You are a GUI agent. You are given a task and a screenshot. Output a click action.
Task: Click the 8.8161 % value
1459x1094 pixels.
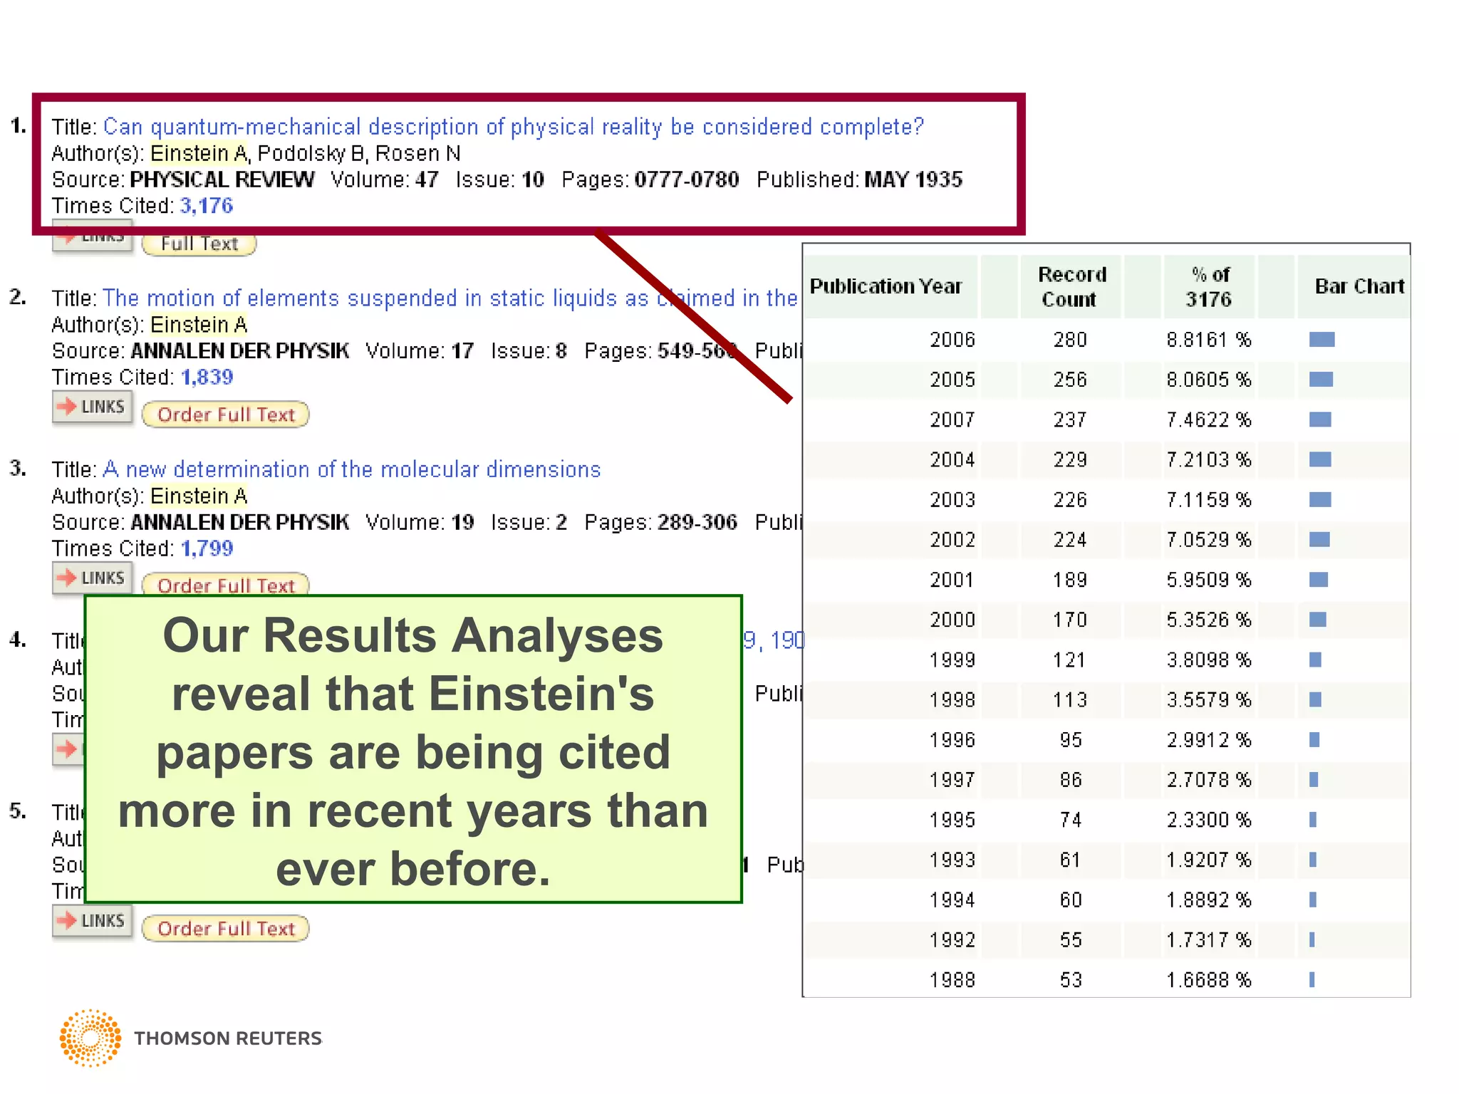click(1208, 340)
